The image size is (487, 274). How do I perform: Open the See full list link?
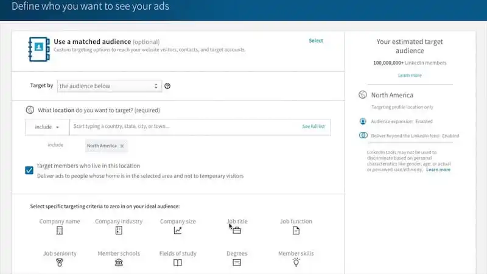pos(313,127)
